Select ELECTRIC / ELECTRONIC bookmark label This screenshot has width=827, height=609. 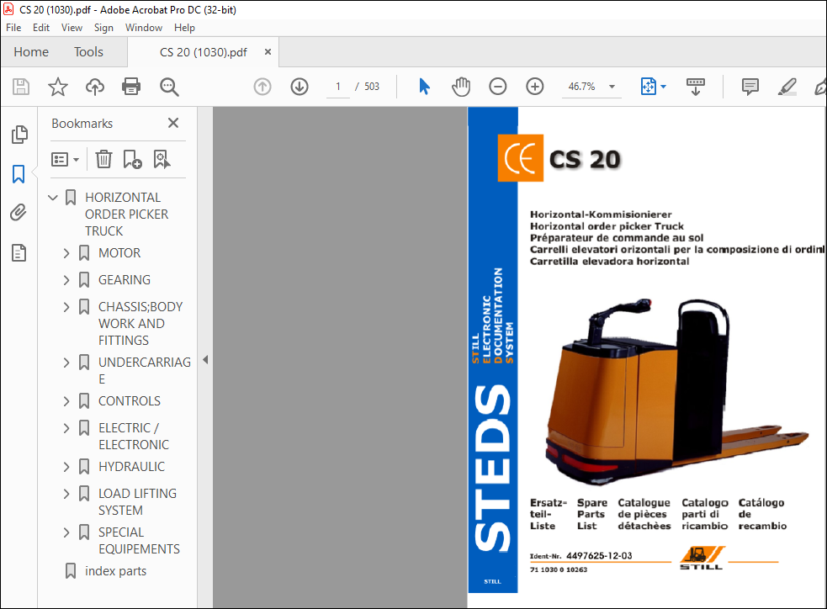[134, 436]
